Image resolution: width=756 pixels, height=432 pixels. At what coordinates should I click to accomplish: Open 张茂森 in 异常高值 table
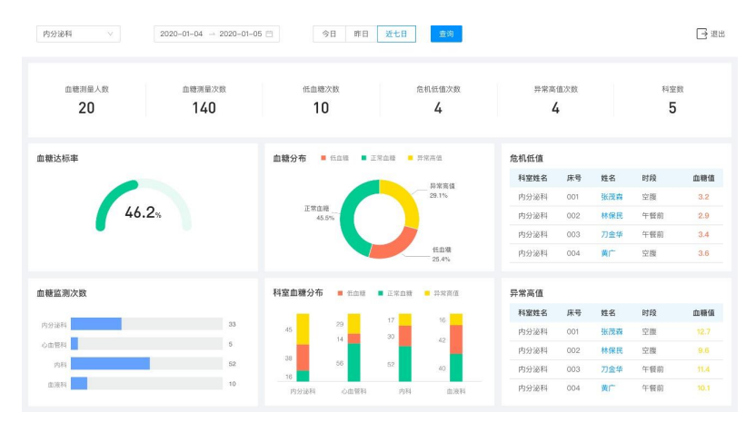click(612, 331)
